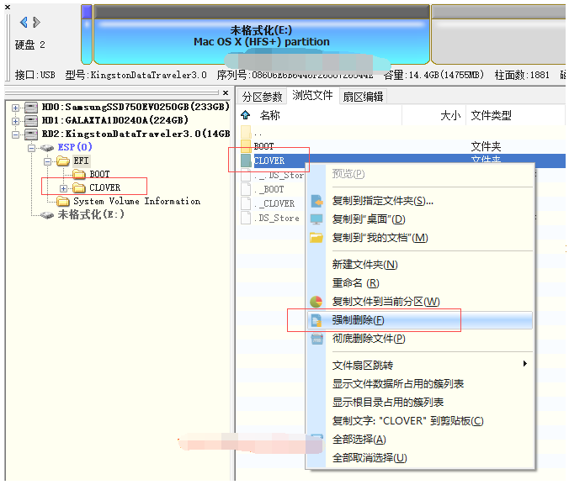
Task: Select the 未格式化(E:) partition in the tree
Action: point(91,214)
